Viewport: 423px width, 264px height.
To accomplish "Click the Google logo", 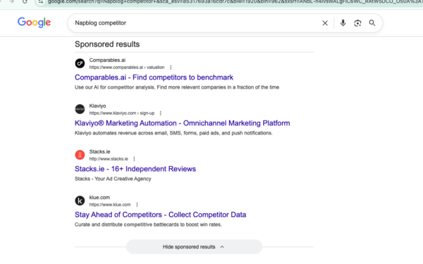I will (34, 23).
